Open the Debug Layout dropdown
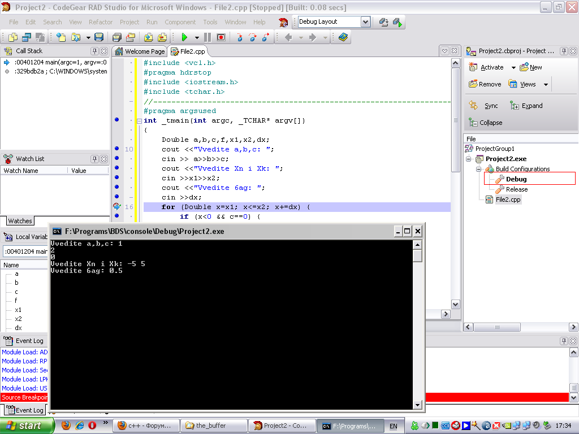 (x=365, y=22)
